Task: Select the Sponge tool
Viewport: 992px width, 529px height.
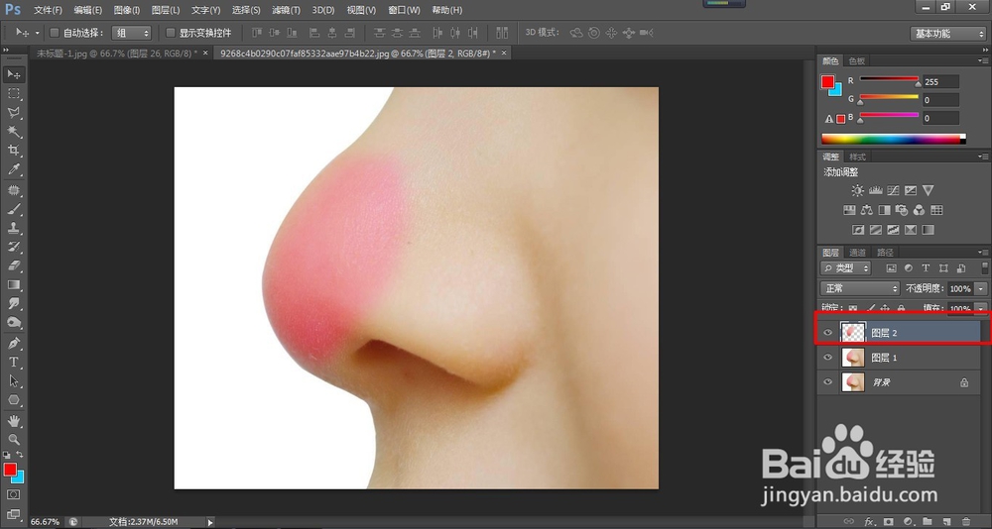Action: click(14, 323)
